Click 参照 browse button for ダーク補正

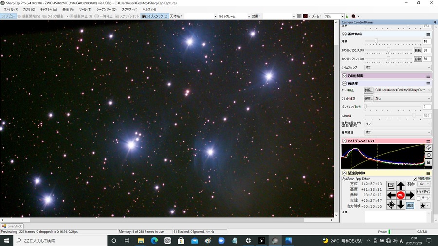coord(368,90)
